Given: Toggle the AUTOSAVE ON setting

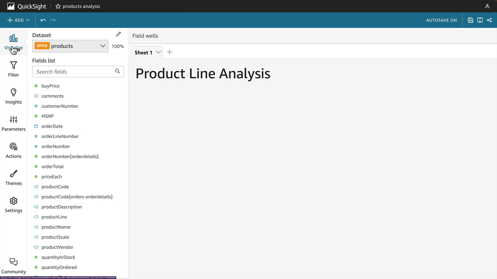Looking at the screenshot, I should [441, 20].
